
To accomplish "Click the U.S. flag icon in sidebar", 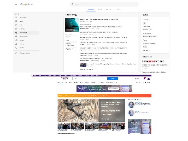I will pyautogui.click(x=16, y=25).
